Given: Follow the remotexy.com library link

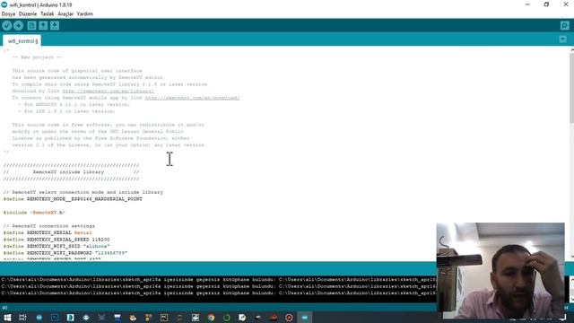Looking at the screenshot, I should coord(108,91).
